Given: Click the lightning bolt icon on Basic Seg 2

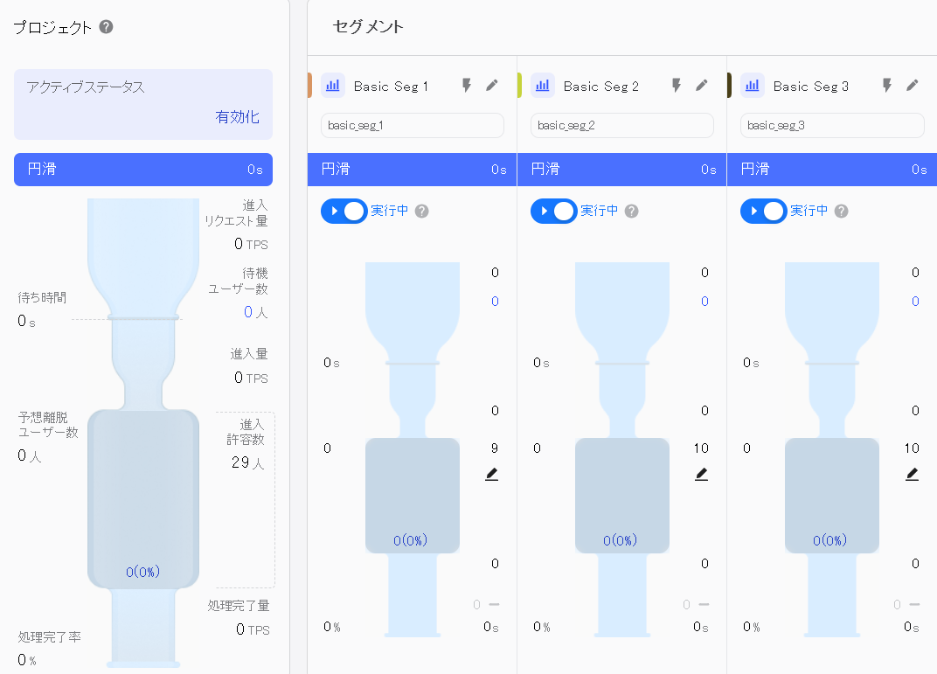Looking at the screenshot, I should (x=675, y=85).
